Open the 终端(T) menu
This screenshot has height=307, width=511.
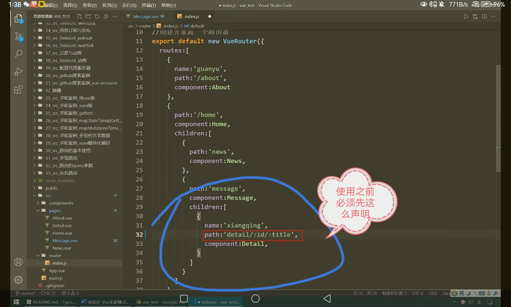(148, 5)
